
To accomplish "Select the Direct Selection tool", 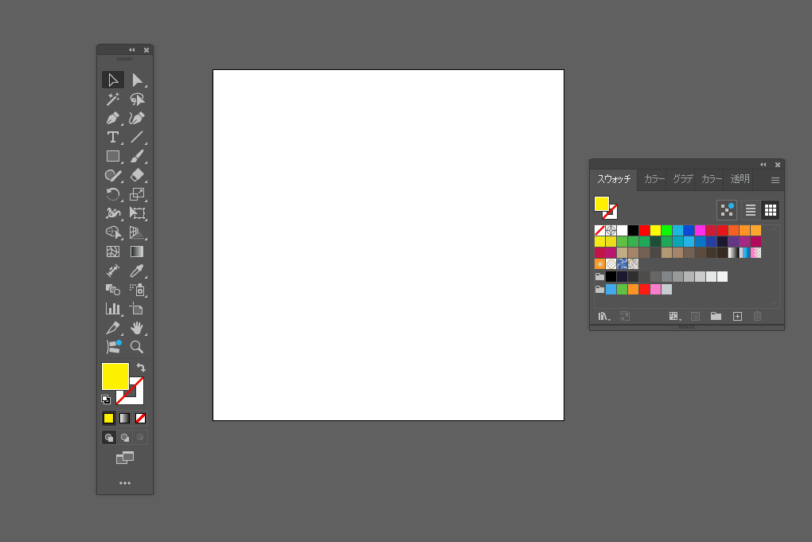I will click(137, 80).
